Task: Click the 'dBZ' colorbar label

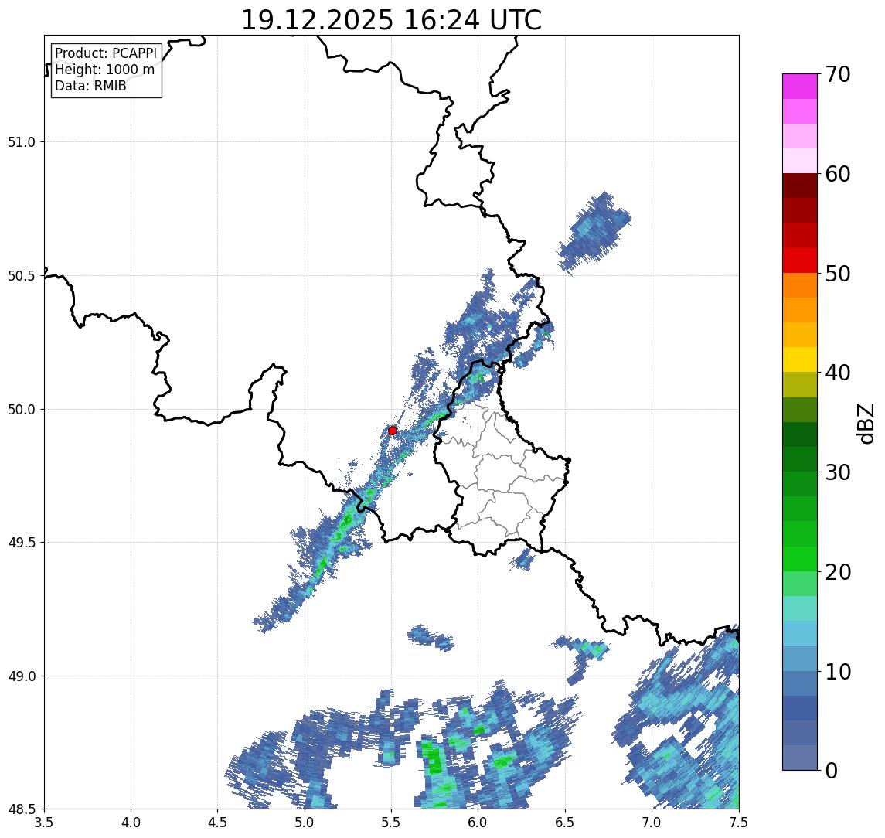Action: [x=865, y=424]
